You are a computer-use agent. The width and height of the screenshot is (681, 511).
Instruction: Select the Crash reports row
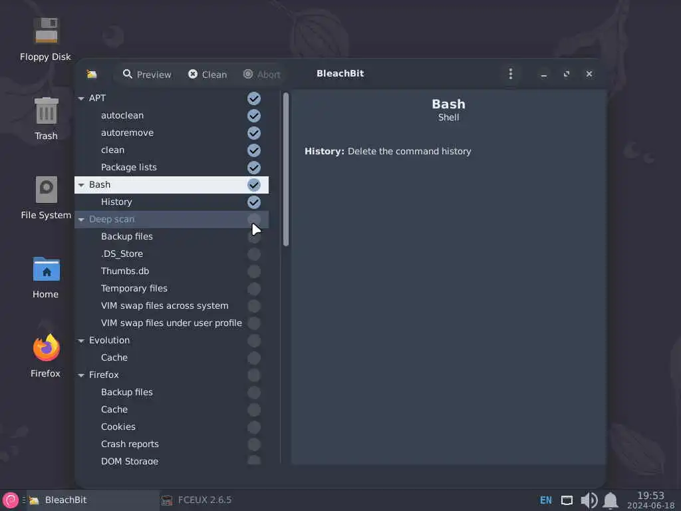[172, 444]
